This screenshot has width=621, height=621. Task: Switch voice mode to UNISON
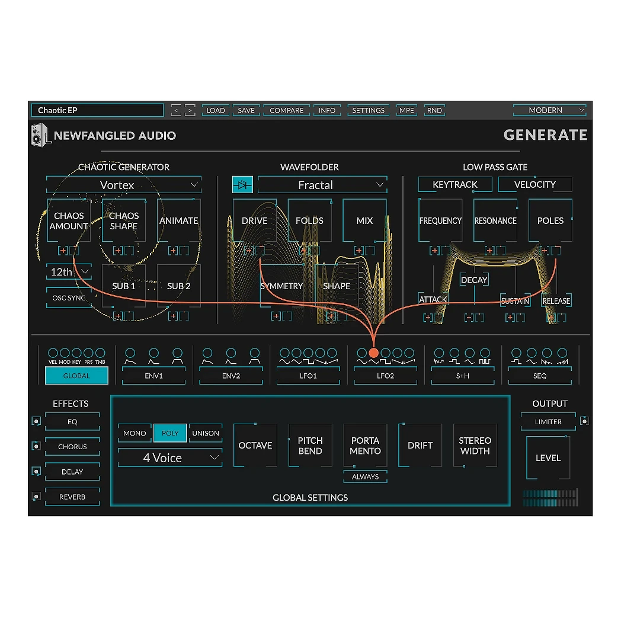pos(206,433)
